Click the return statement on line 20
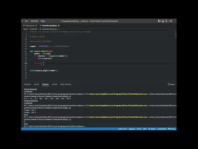The width and height of the screenshot is (198, 149). pos(37,63)
